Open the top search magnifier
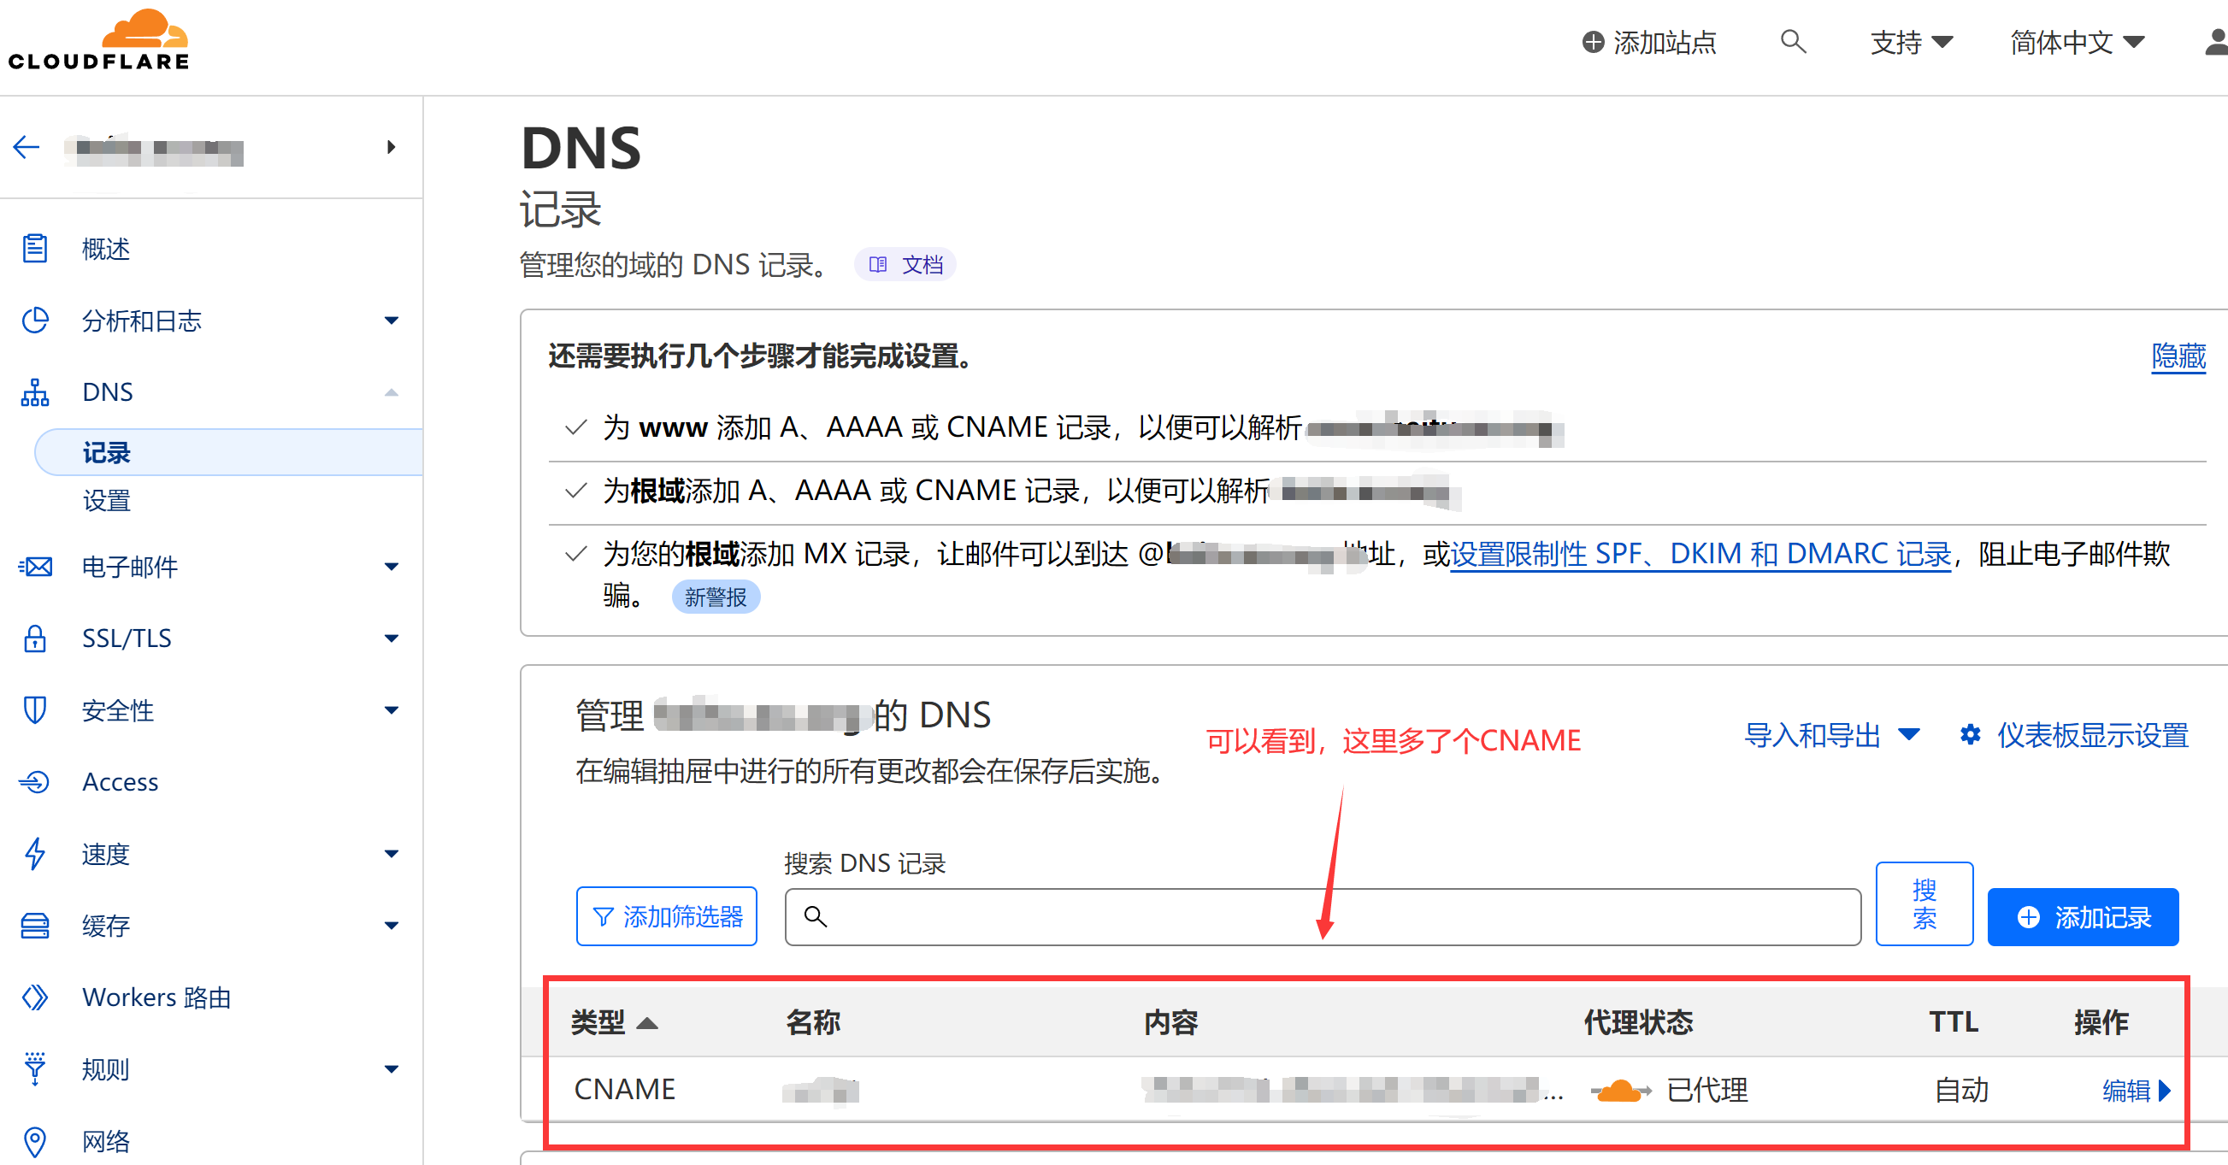Viewport: 2228px width, 1165px height. [x=1792, y=41]
